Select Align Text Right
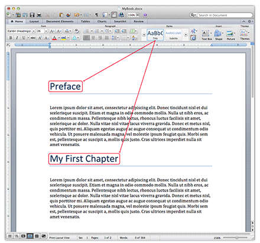Image resolution: width=260 pixels, height=243 pixels. coord(100,38)
